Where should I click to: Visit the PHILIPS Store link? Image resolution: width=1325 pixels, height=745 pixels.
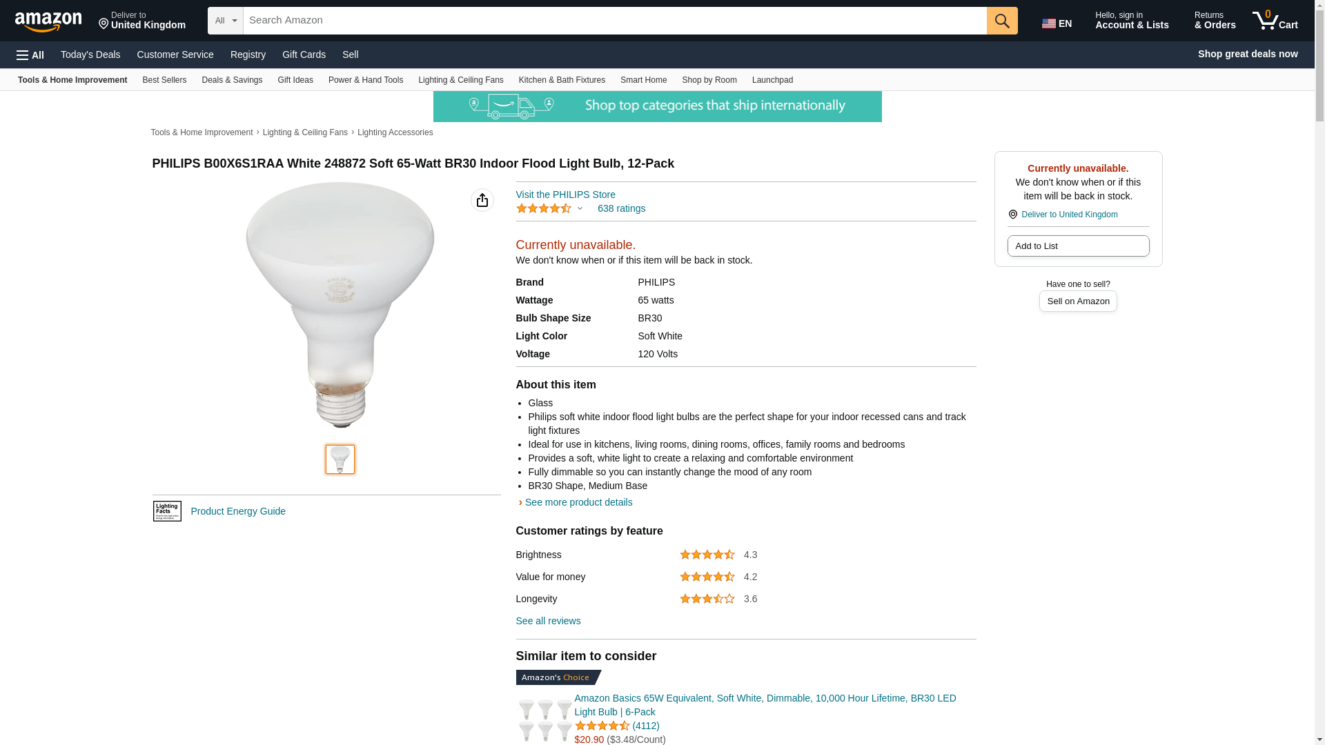coord(565,195)
